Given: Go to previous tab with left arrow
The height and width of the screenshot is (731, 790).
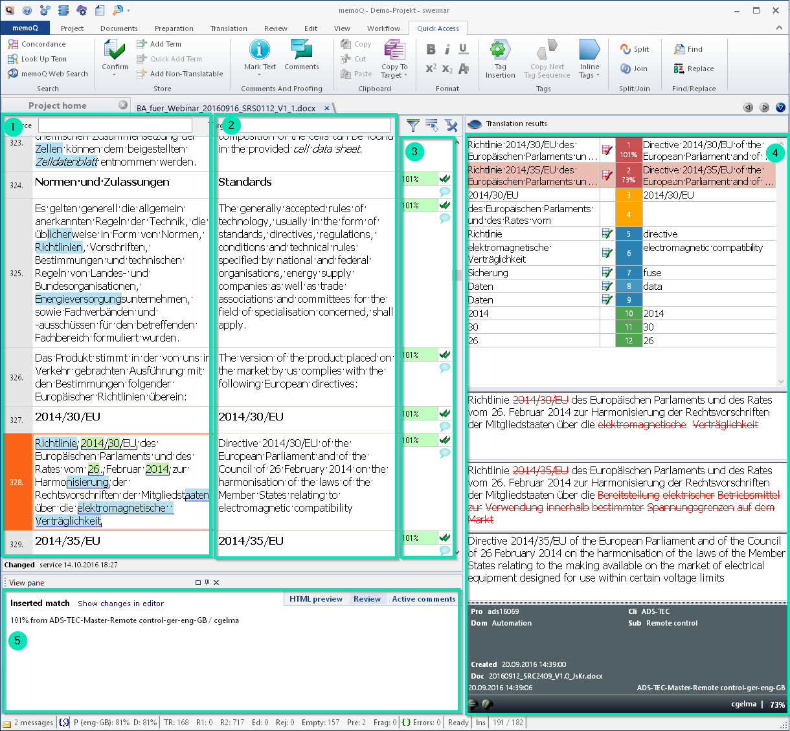Looking at the screenshot, I should [x=748, y=107].
